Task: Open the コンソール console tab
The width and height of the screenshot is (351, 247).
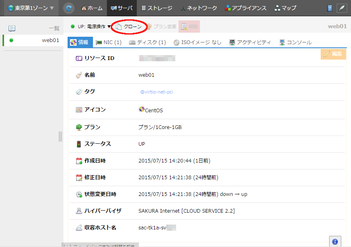Action: (295, 42)
